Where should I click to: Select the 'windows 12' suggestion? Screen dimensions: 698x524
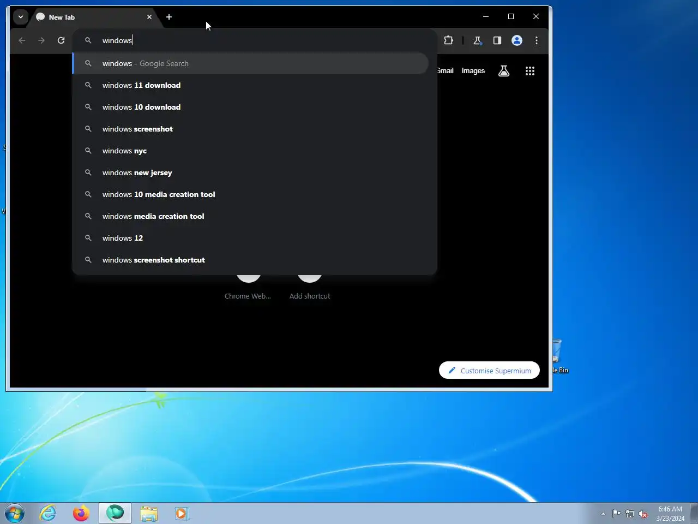coord(251,238)
